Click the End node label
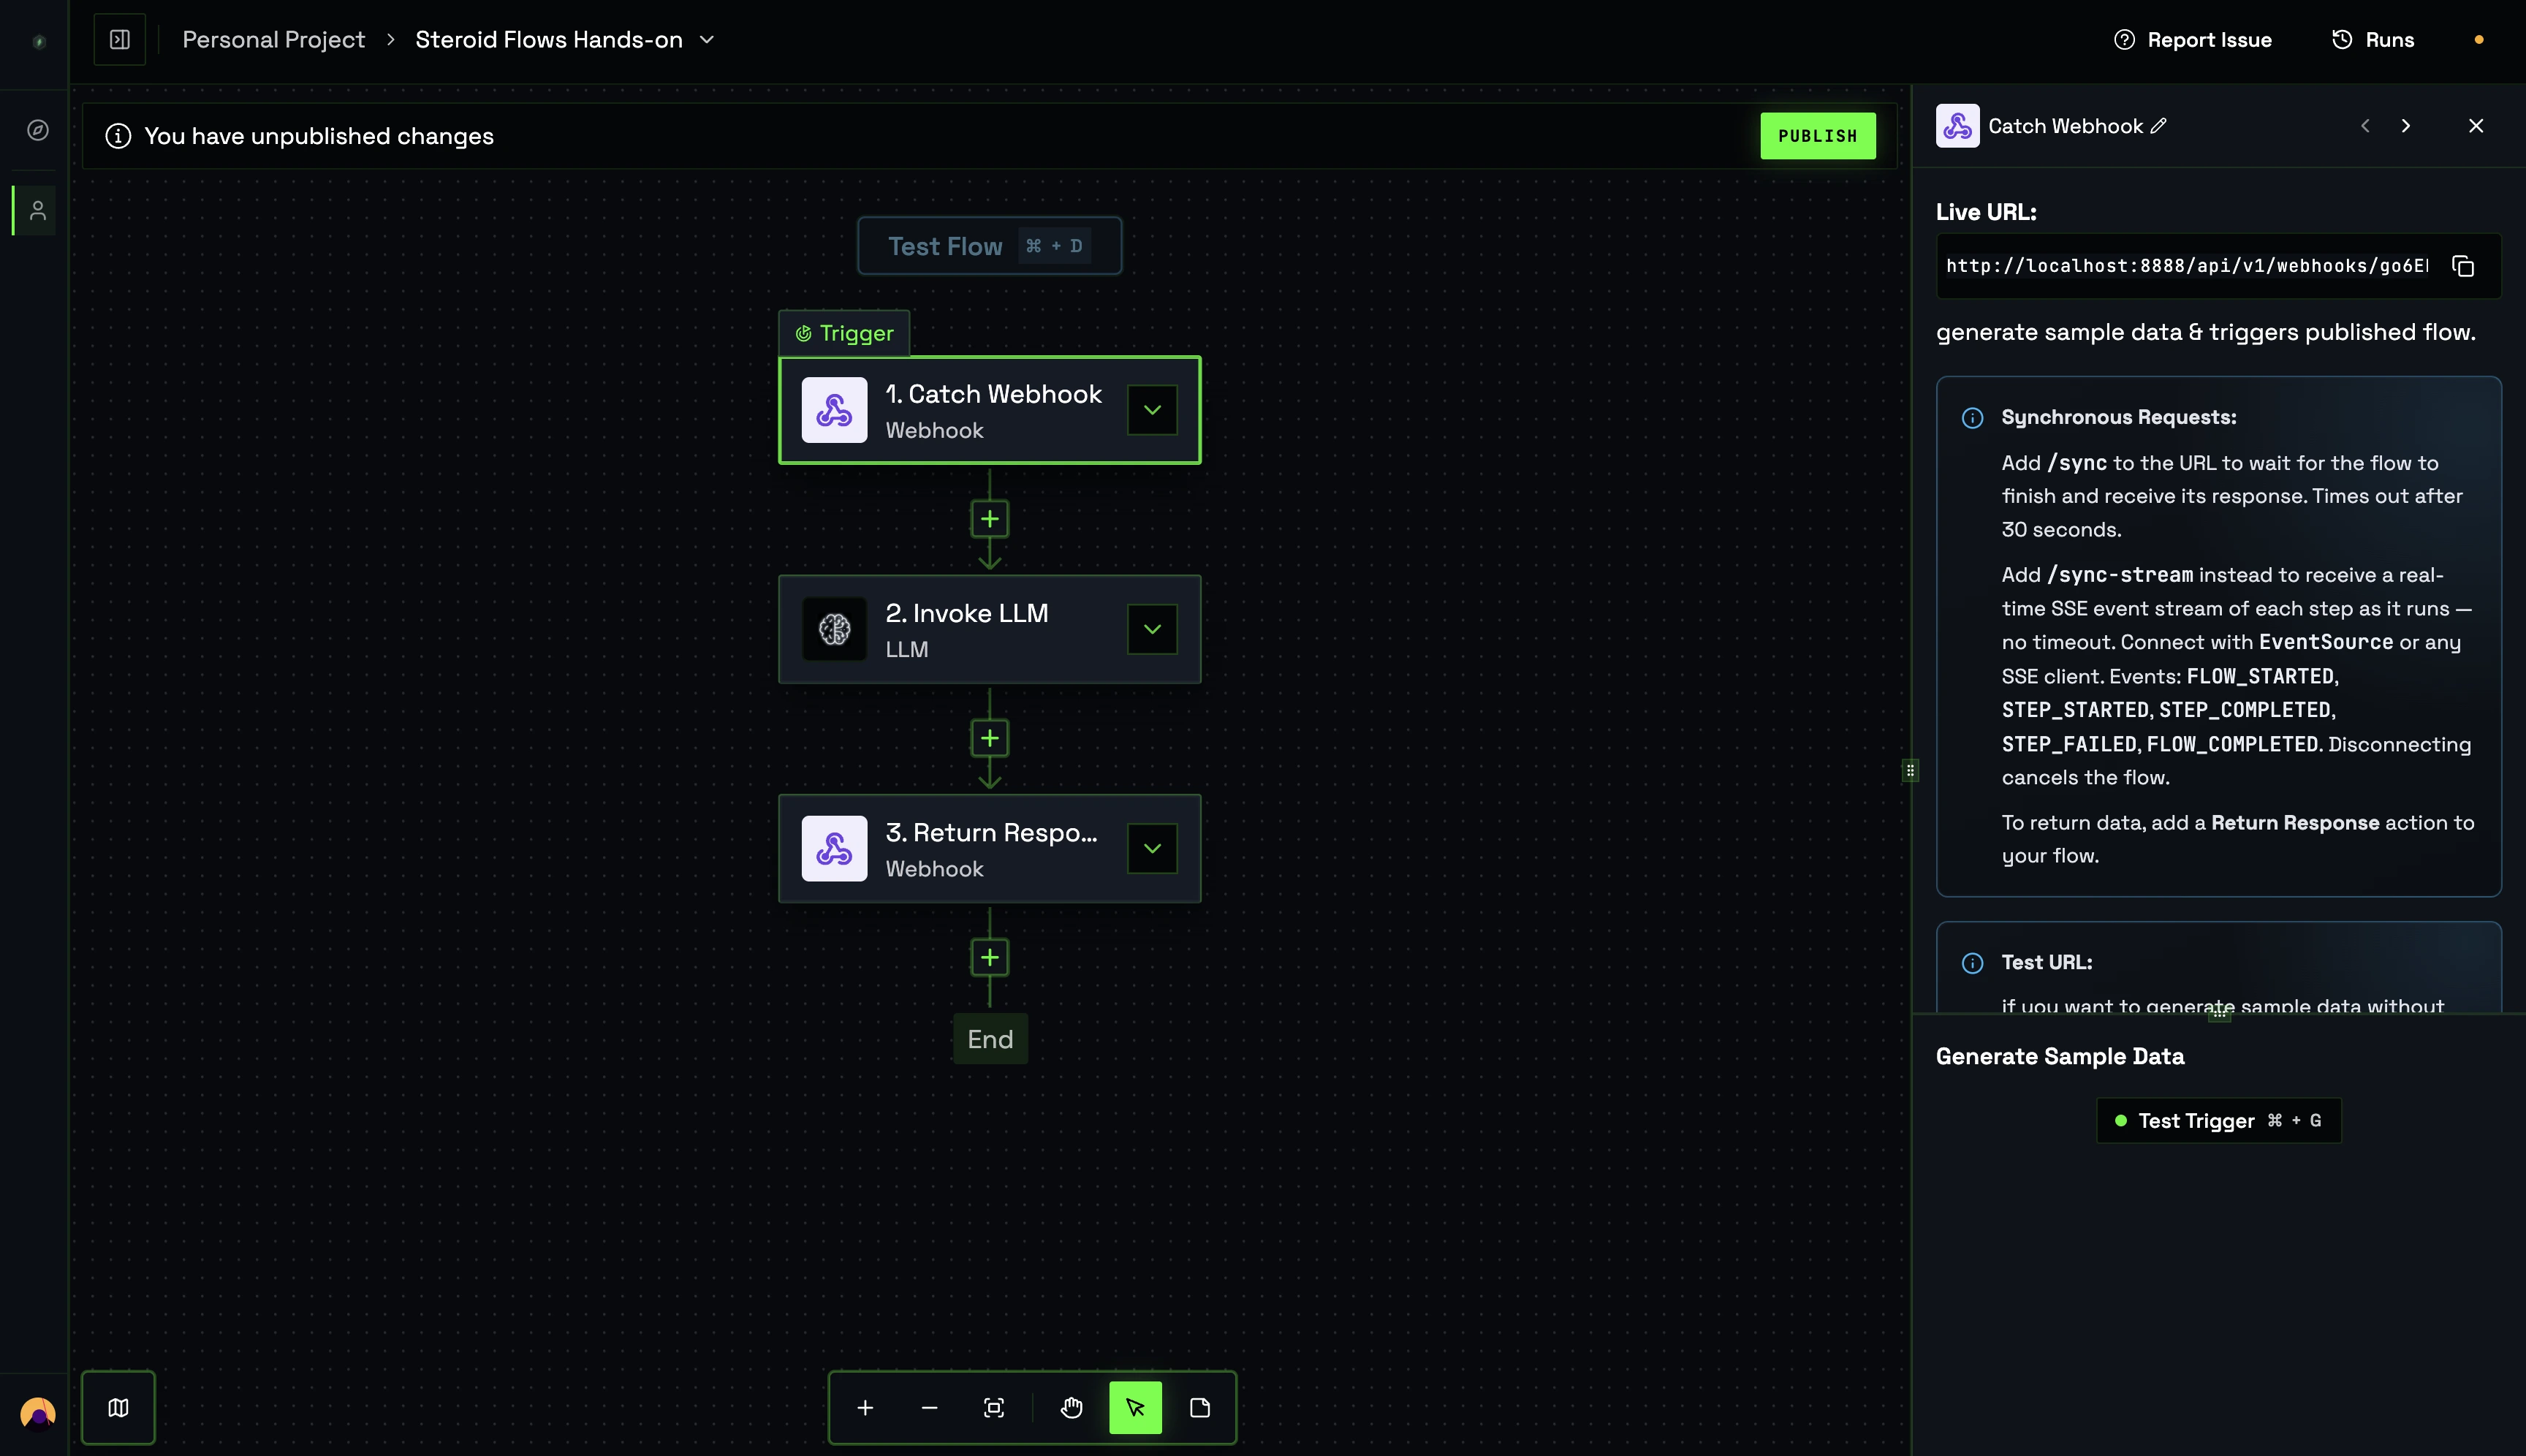Viewport: 2526px width, 1456px height. coord(990,1039)
